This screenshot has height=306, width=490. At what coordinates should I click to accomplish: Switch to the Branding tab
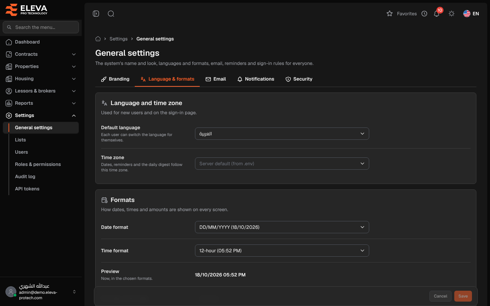point(115,79)
